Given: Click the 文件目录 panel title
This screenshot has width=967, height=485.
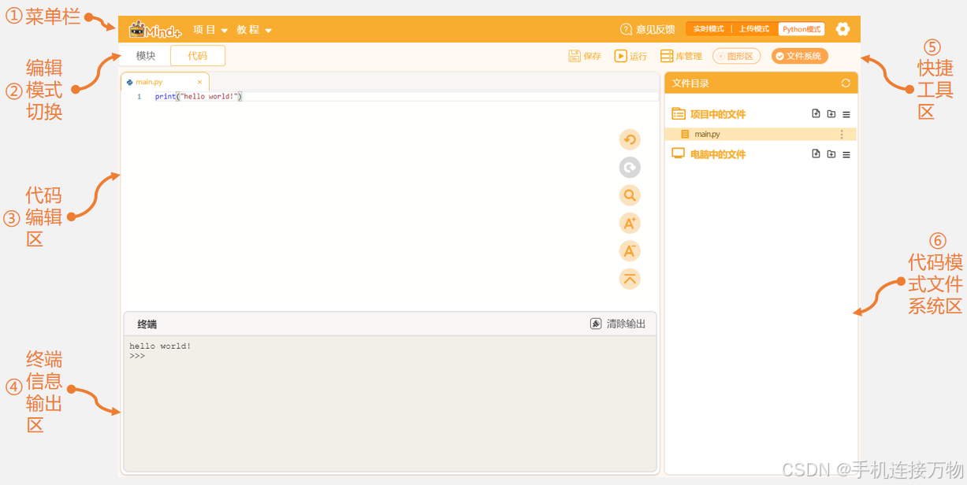Looking at the screenshot, I should 690,83.
